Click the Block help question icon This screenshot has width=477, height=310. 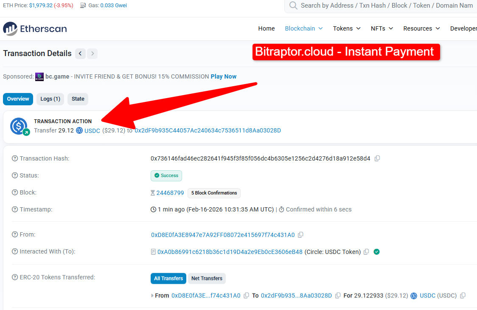(15, 192)
